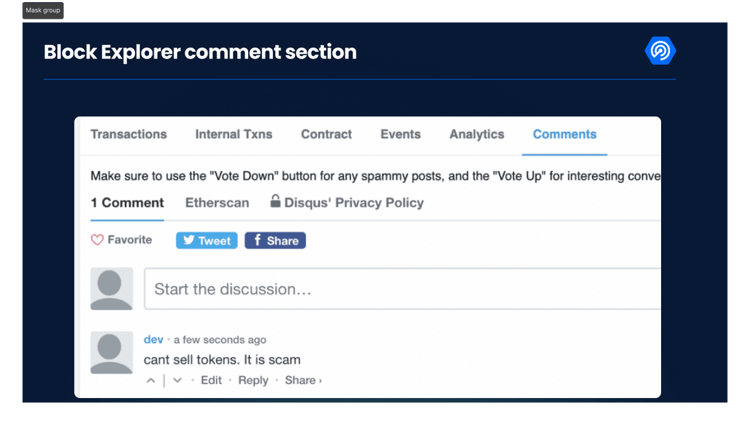Image resolution: width=750 pixels, height=425 pixels.
Task: Switch to the Internal Txns tab
Action: pos(234,135)
